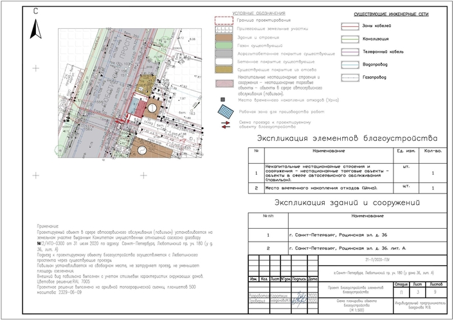The width and height of the screenshot is (454, 320).
Task: Click 'Асфальтобетонное покрытие существующее' label
Action: point(286,53)
